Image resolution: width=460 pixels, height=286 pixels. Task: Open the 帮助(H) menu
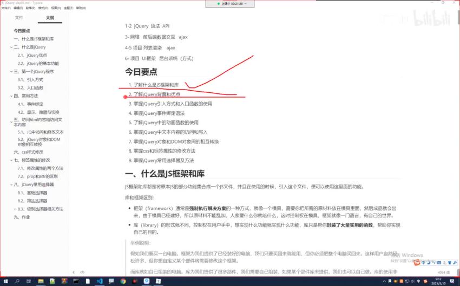click(x=81, y=8)
